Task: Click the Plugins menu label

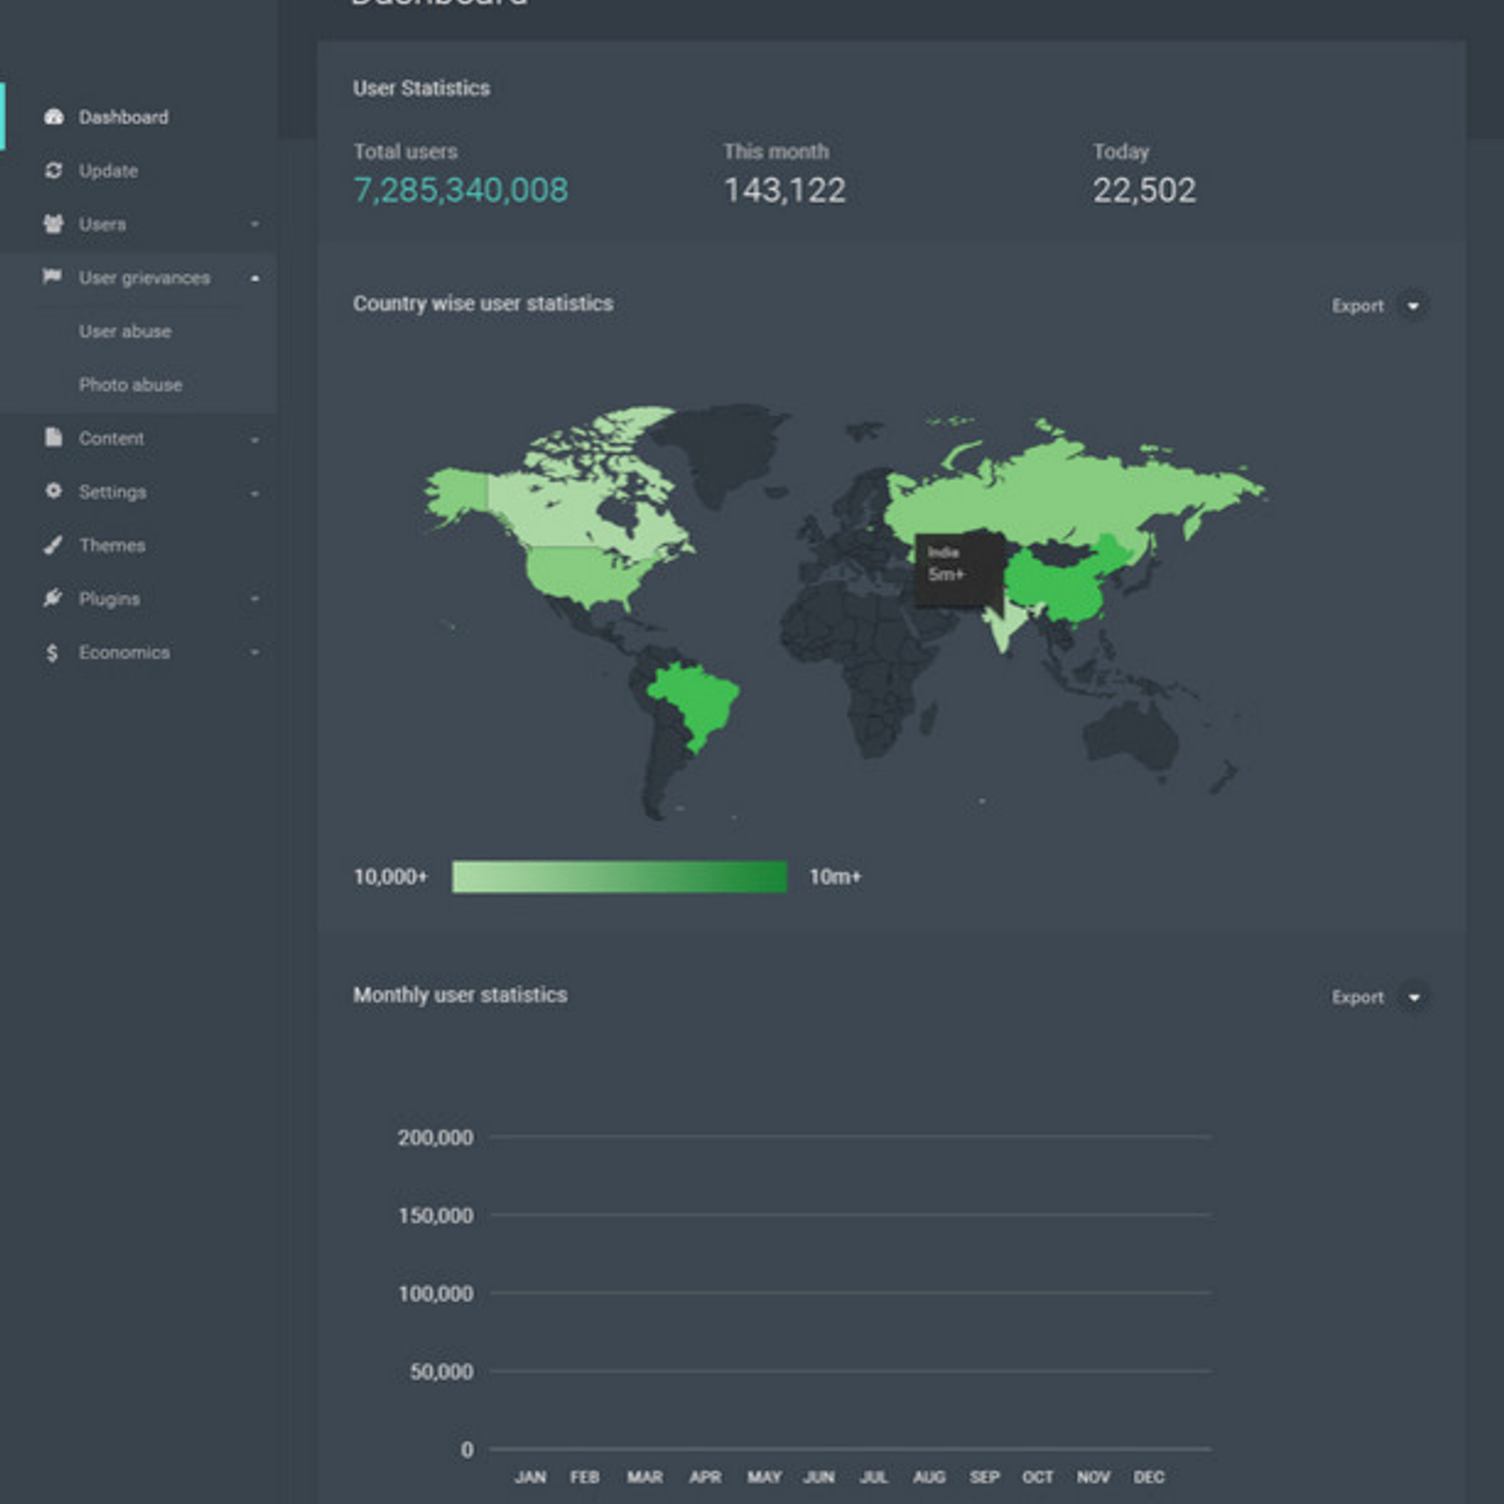Action: click(x=109, y=599)
